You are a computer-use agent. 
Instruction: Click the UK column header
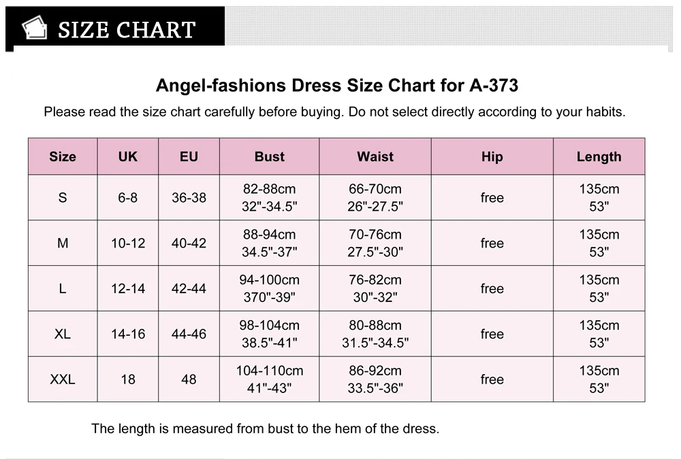(x=128, y=156)
